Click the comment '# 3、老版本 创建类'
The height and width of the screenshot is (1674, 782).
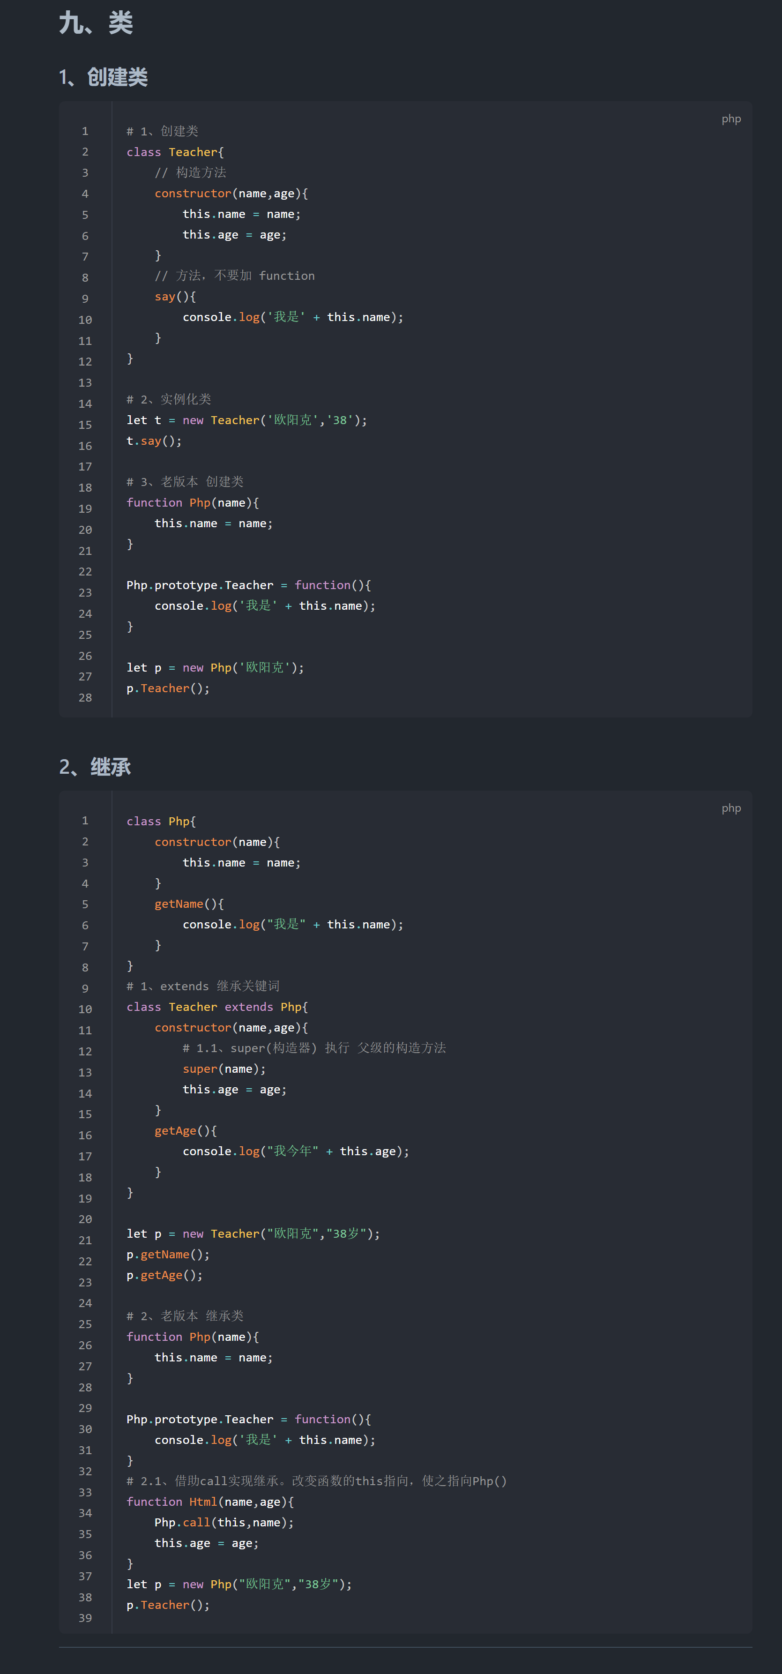pyautogui.click(x=185, y=482)
